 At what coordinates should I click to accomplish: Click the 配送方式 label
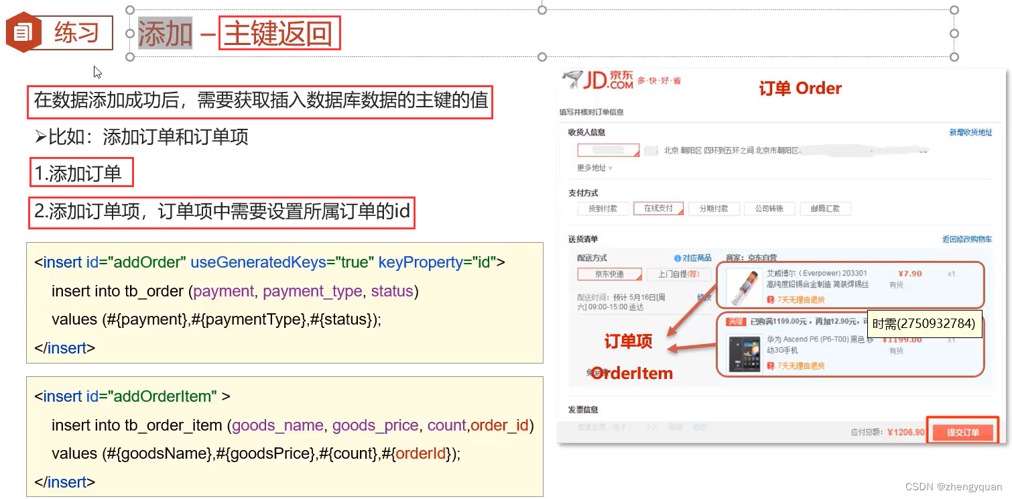pyautogui.click(x=592, y=258)
